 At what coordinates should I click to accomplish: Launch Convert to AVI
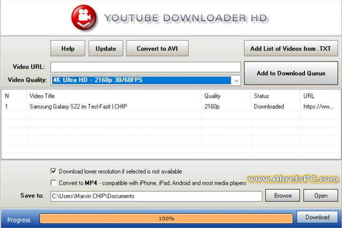(x=157, y=48)
